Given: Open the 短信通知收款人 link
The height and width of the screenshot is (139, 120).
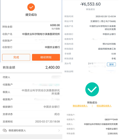Looking at the screenshot, I should point(104,106).
